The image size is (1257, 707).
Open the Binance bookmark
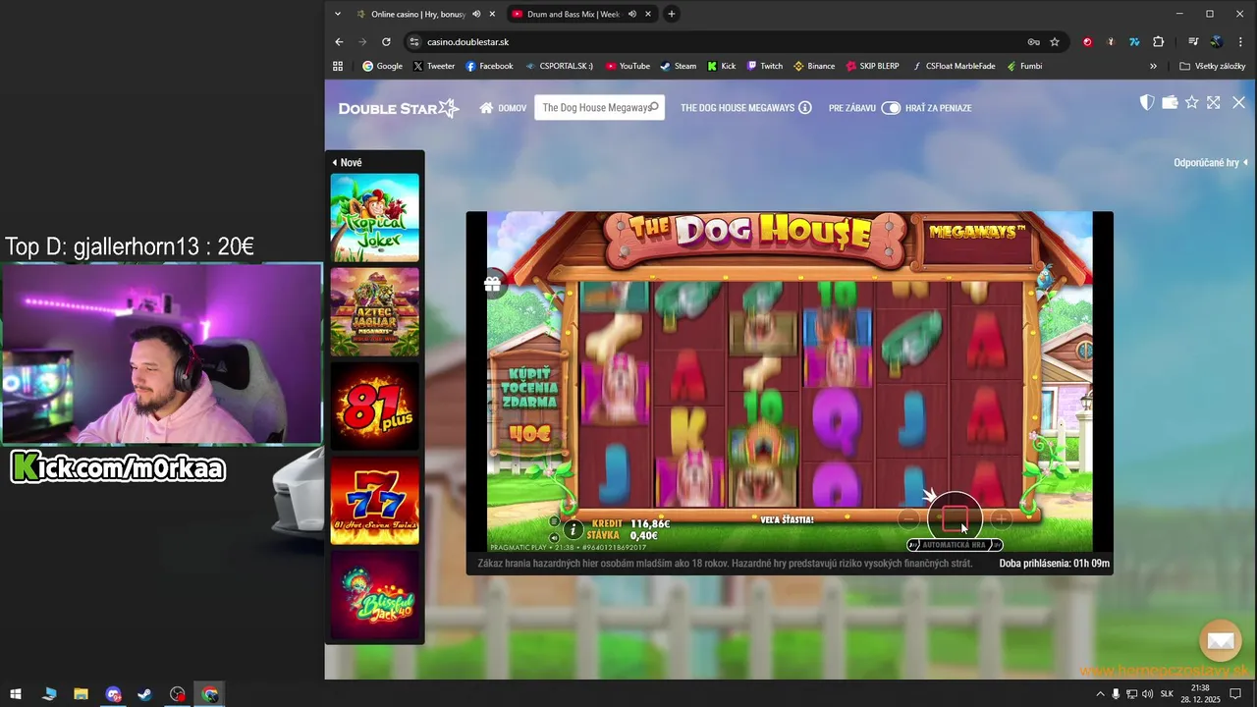(814, 66)
